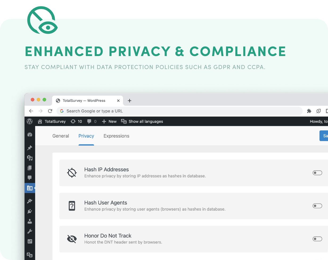The height and width of the screenshot is (260, 328).
Task: Click Show all languages
Action: pos(142,121)
